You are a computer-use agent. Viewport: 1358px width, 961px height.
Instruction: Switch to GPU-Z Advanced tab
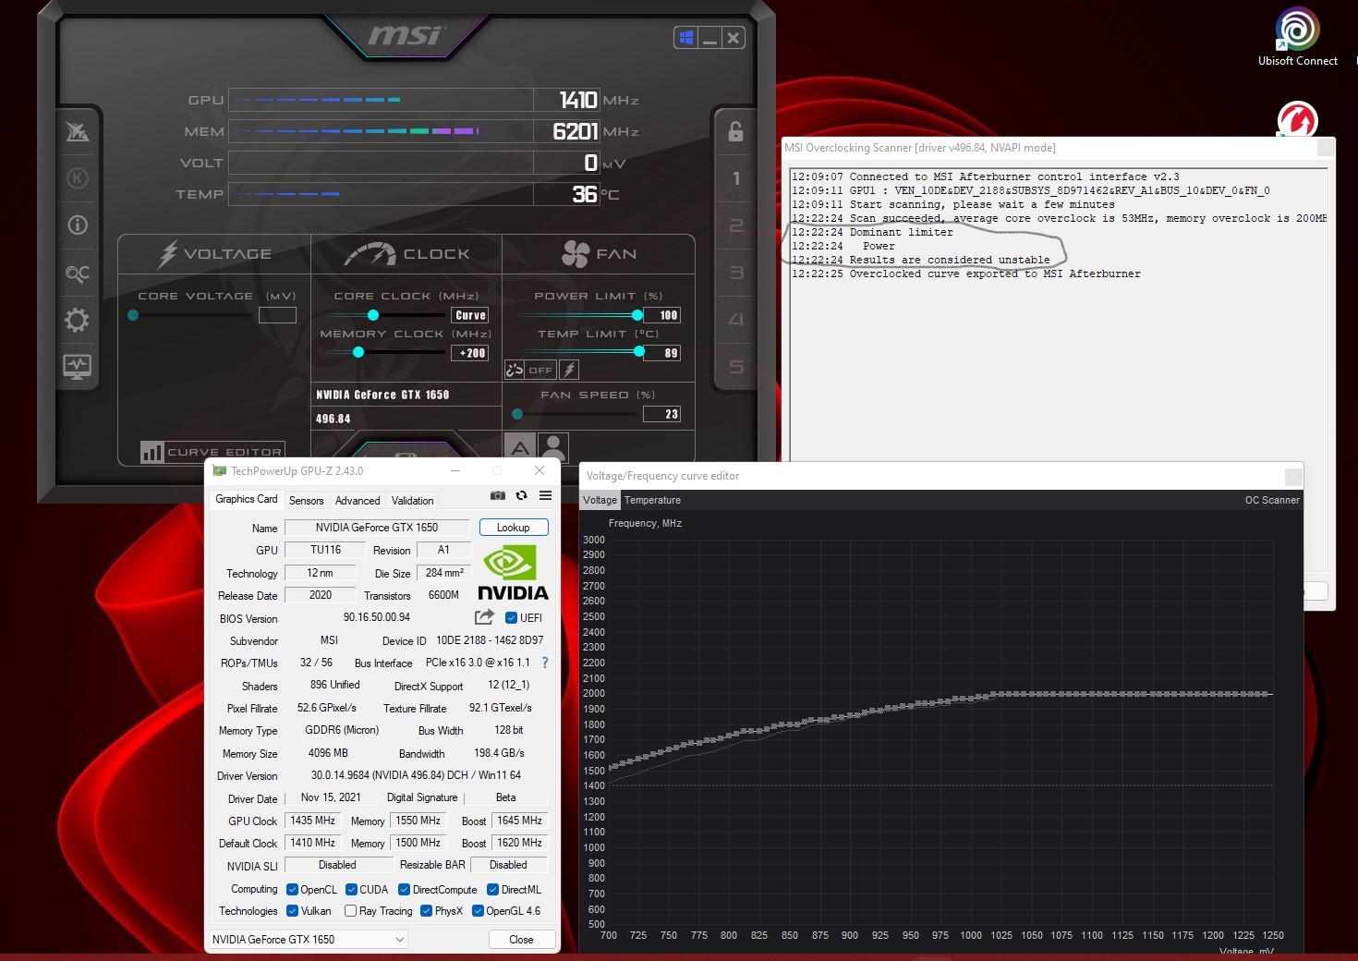click(x=358, y=501)
